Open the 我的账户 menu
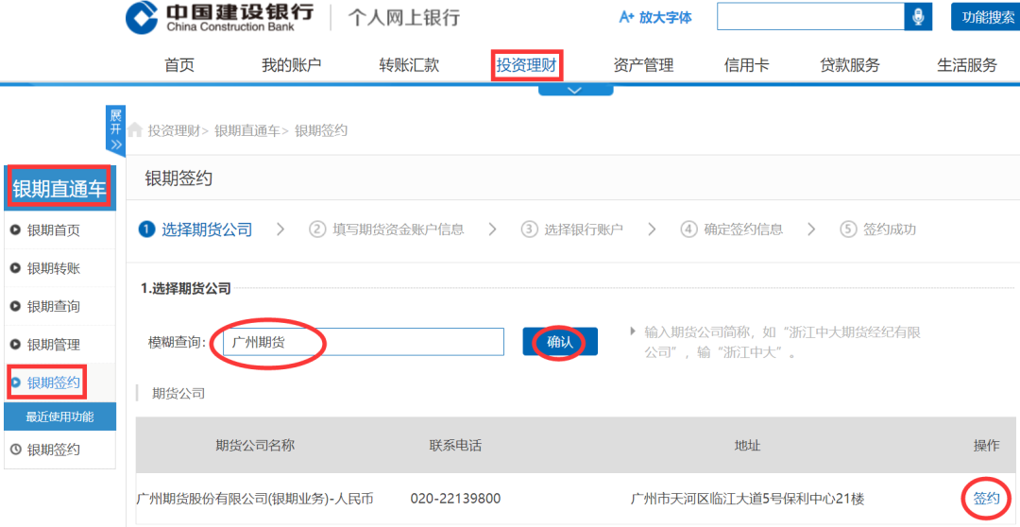The width and height of the screenshot is (1020, 527). [291, 65]
